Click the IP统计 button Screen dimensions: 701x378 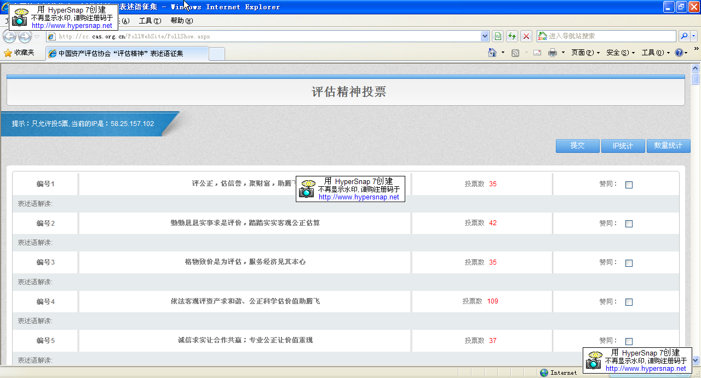(623, 146)
